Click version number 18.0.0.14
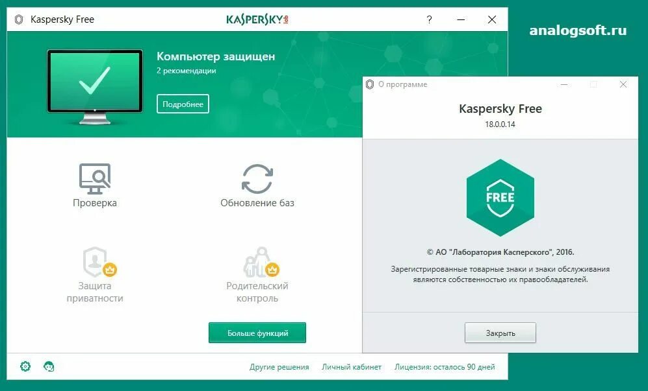The image size is (648, 391). click(x=500, y=124)
